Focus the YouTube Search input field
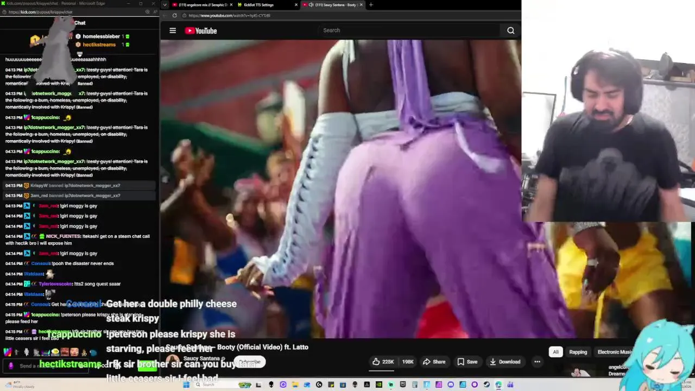 tap(410, 30)
